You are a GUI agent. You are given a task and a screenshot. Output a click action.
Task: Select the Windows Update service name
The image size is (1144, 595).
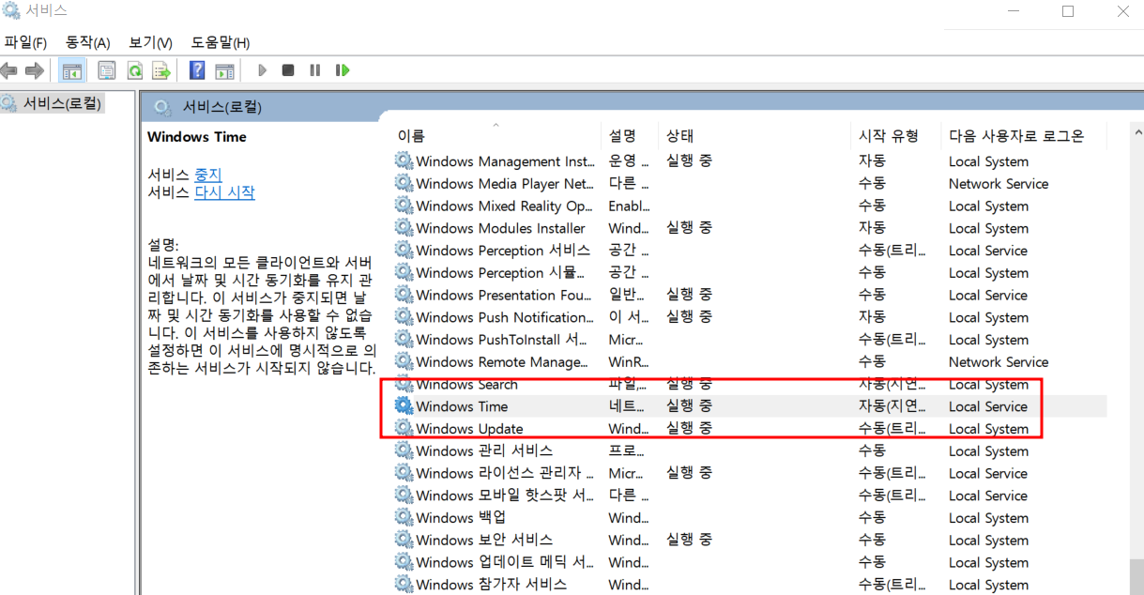pyautogui.click(x=469, y=429)
